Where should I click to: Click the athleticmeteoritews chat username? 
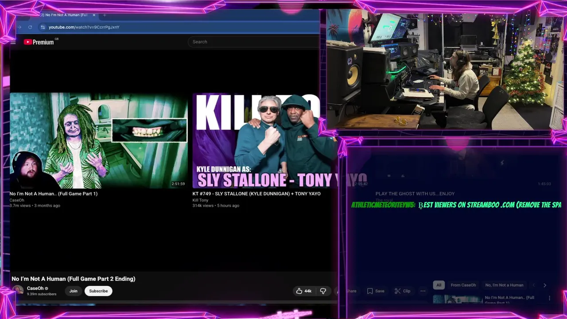[x=383, y=205]
